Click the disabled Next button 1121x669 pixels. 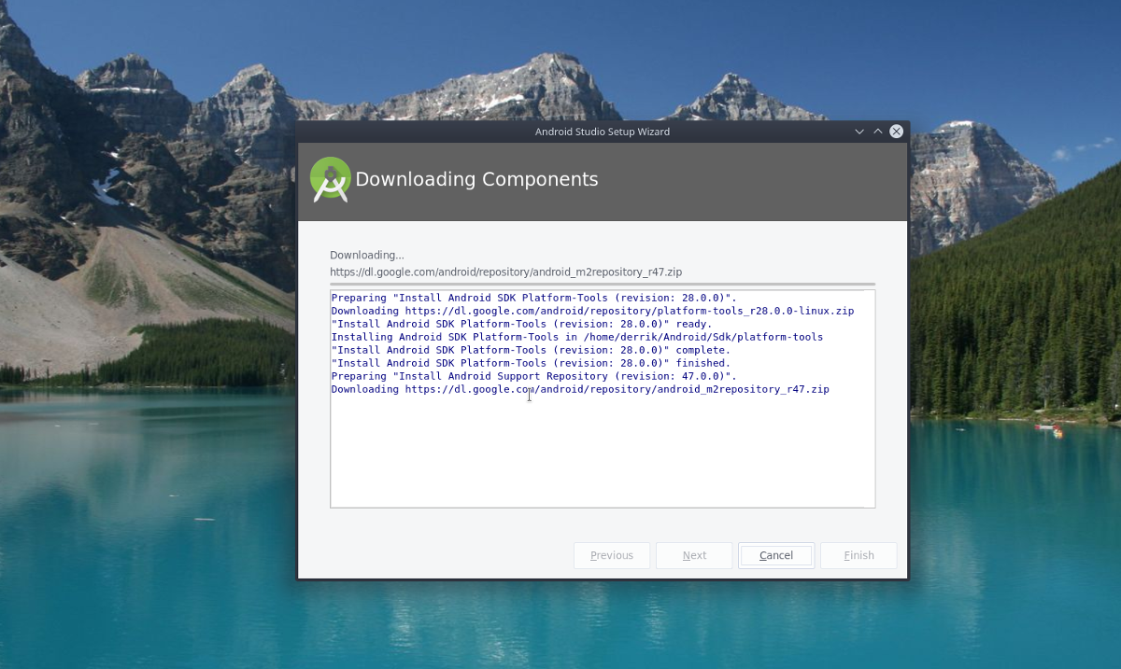coord(694,555)
